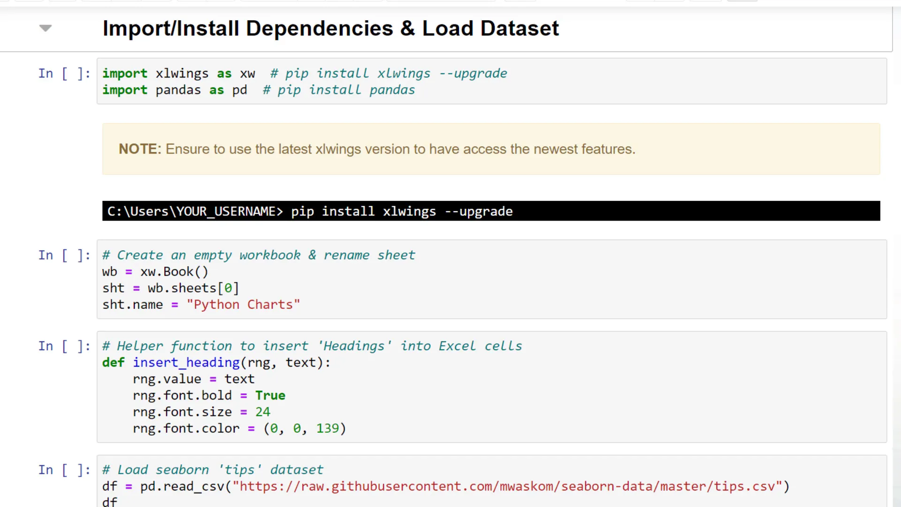Click the black pip install terminal snippet
The width and height of the screenshot is (901, 507).
pyautogui.click(x=310, y=211)
